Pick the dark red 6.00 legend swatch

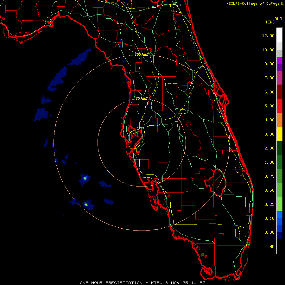tap(280, 92)
